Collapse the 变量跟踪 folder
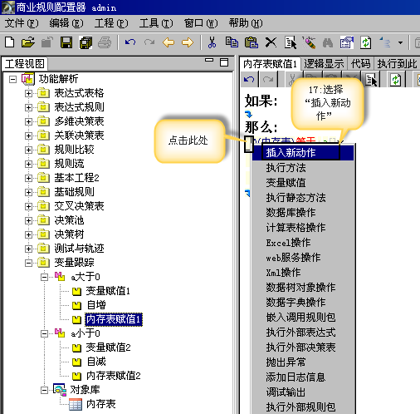 pos(28,263)
